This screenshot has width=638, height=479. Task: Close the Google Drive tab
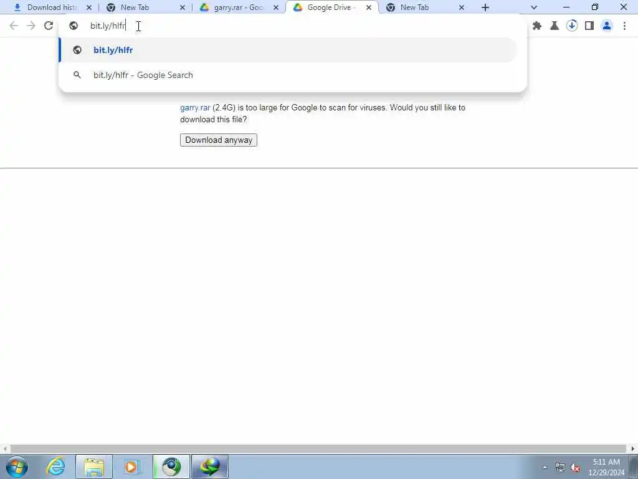click(369, 7)
